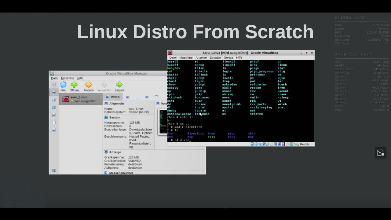Image resolution: width=391 pixels, height=220 pixels.
Task: Click 'busybox' entry in the terminal listing
Action: click(x=174, y=68)
